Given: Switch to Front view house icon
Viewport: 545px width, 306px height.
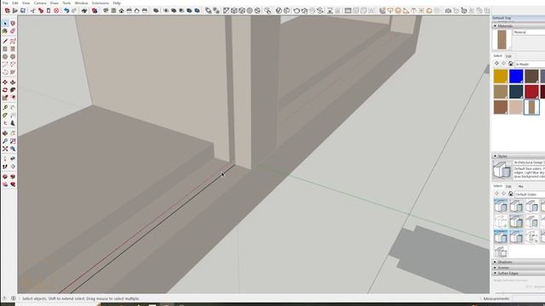Looking at the screenshot, I should 121,11.
